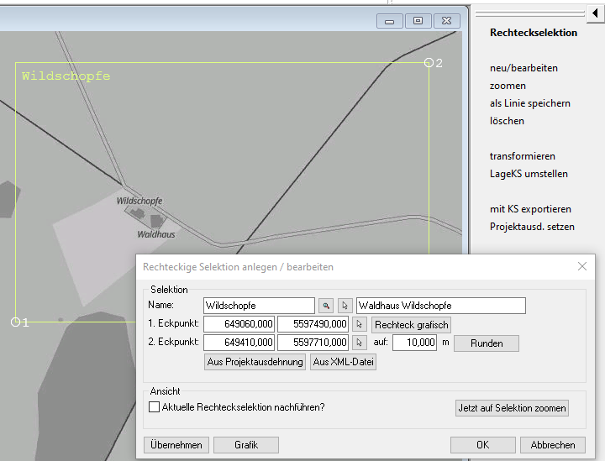This screenshot has height=461, width=605.
Task: Select als Linie speichern entry
Action: click(529, 103)
